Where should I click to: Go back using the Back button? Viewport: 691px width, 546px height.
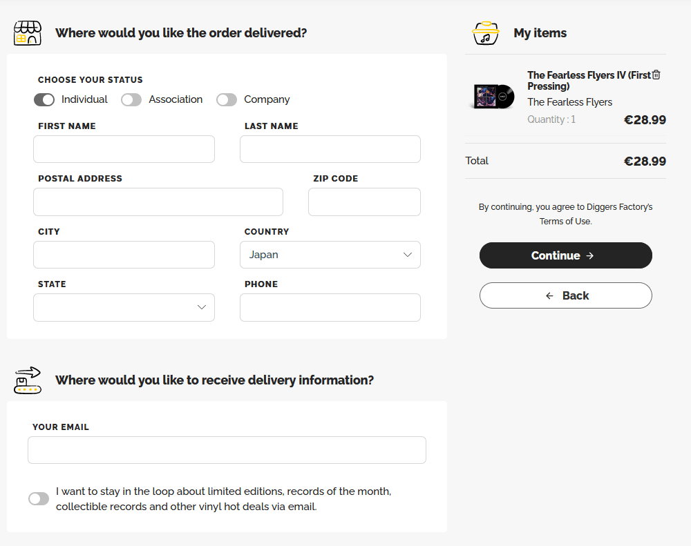tap(566, 295)
